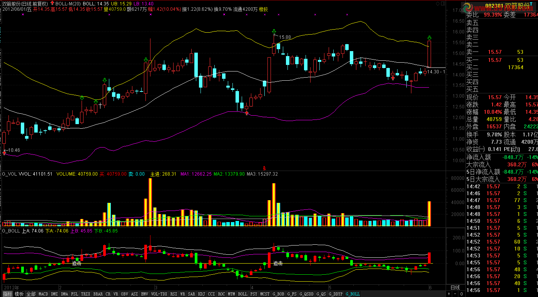The width and height of the screenshot is (538, 297).
Task: Click the stock code 002381 in the quote panel
Action: pyautogui.click(x=495, y=6)
